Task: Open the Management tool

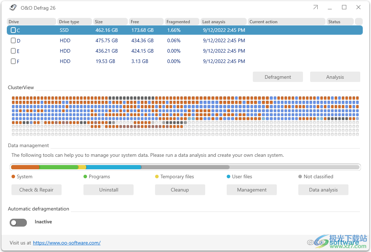Action: [252, 190]
